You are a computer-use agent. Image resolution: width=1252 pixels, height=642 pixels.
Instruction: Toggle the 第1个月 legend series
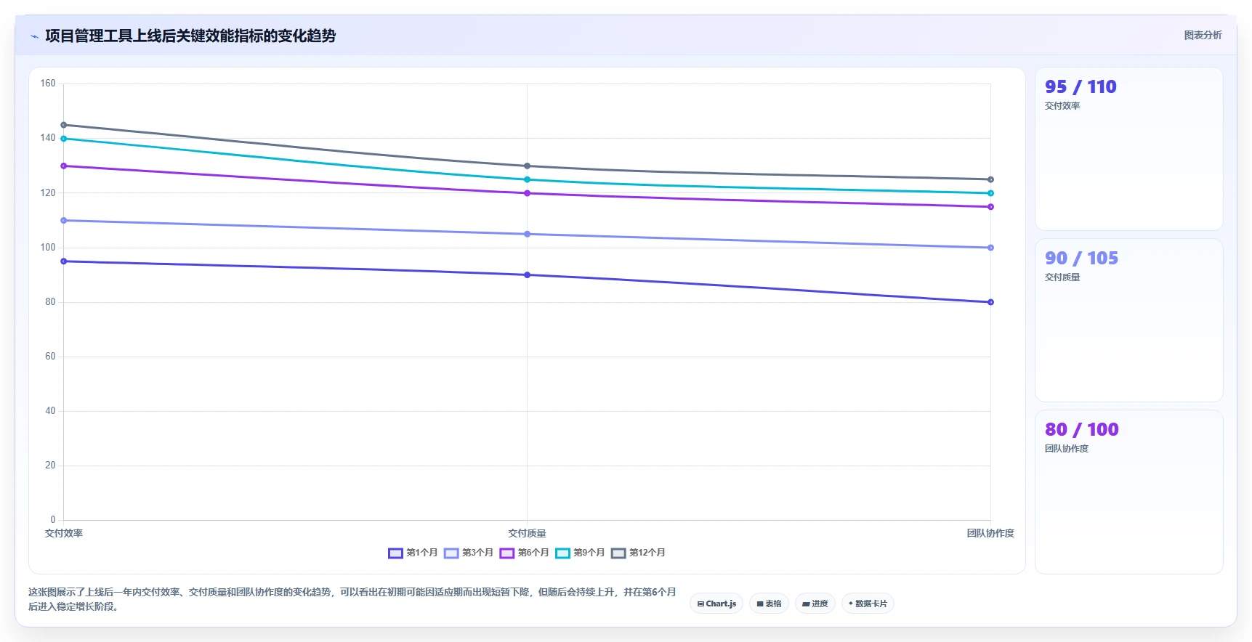tap(413, 553)
